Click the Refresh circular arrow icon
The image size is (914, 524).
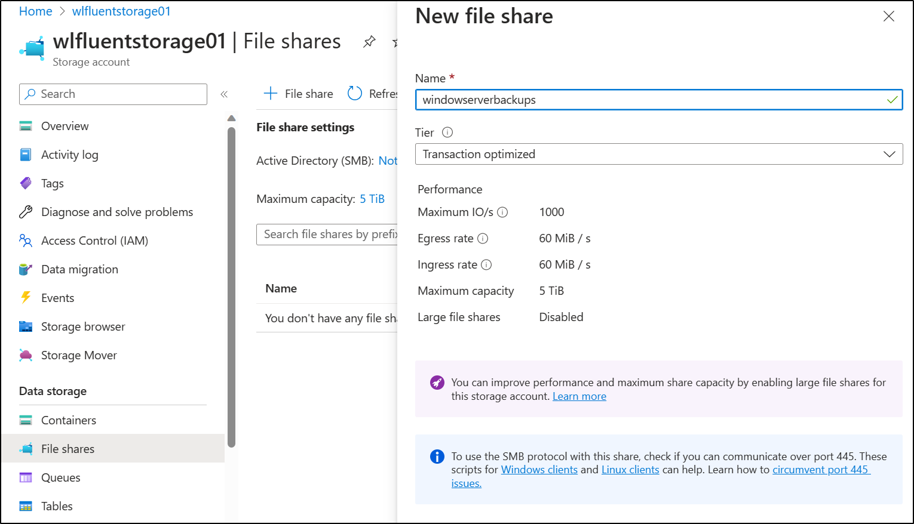pos(355,93)
